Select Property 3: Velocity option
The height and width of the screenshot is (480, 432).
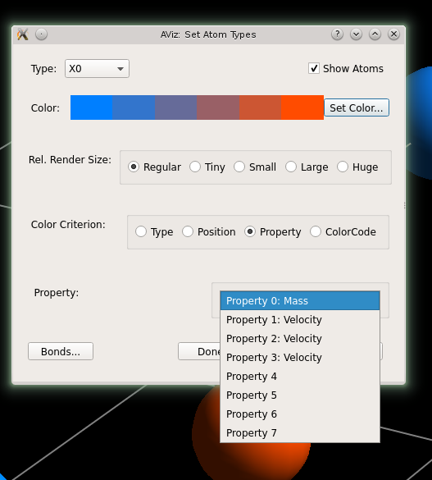coord(300,358)
